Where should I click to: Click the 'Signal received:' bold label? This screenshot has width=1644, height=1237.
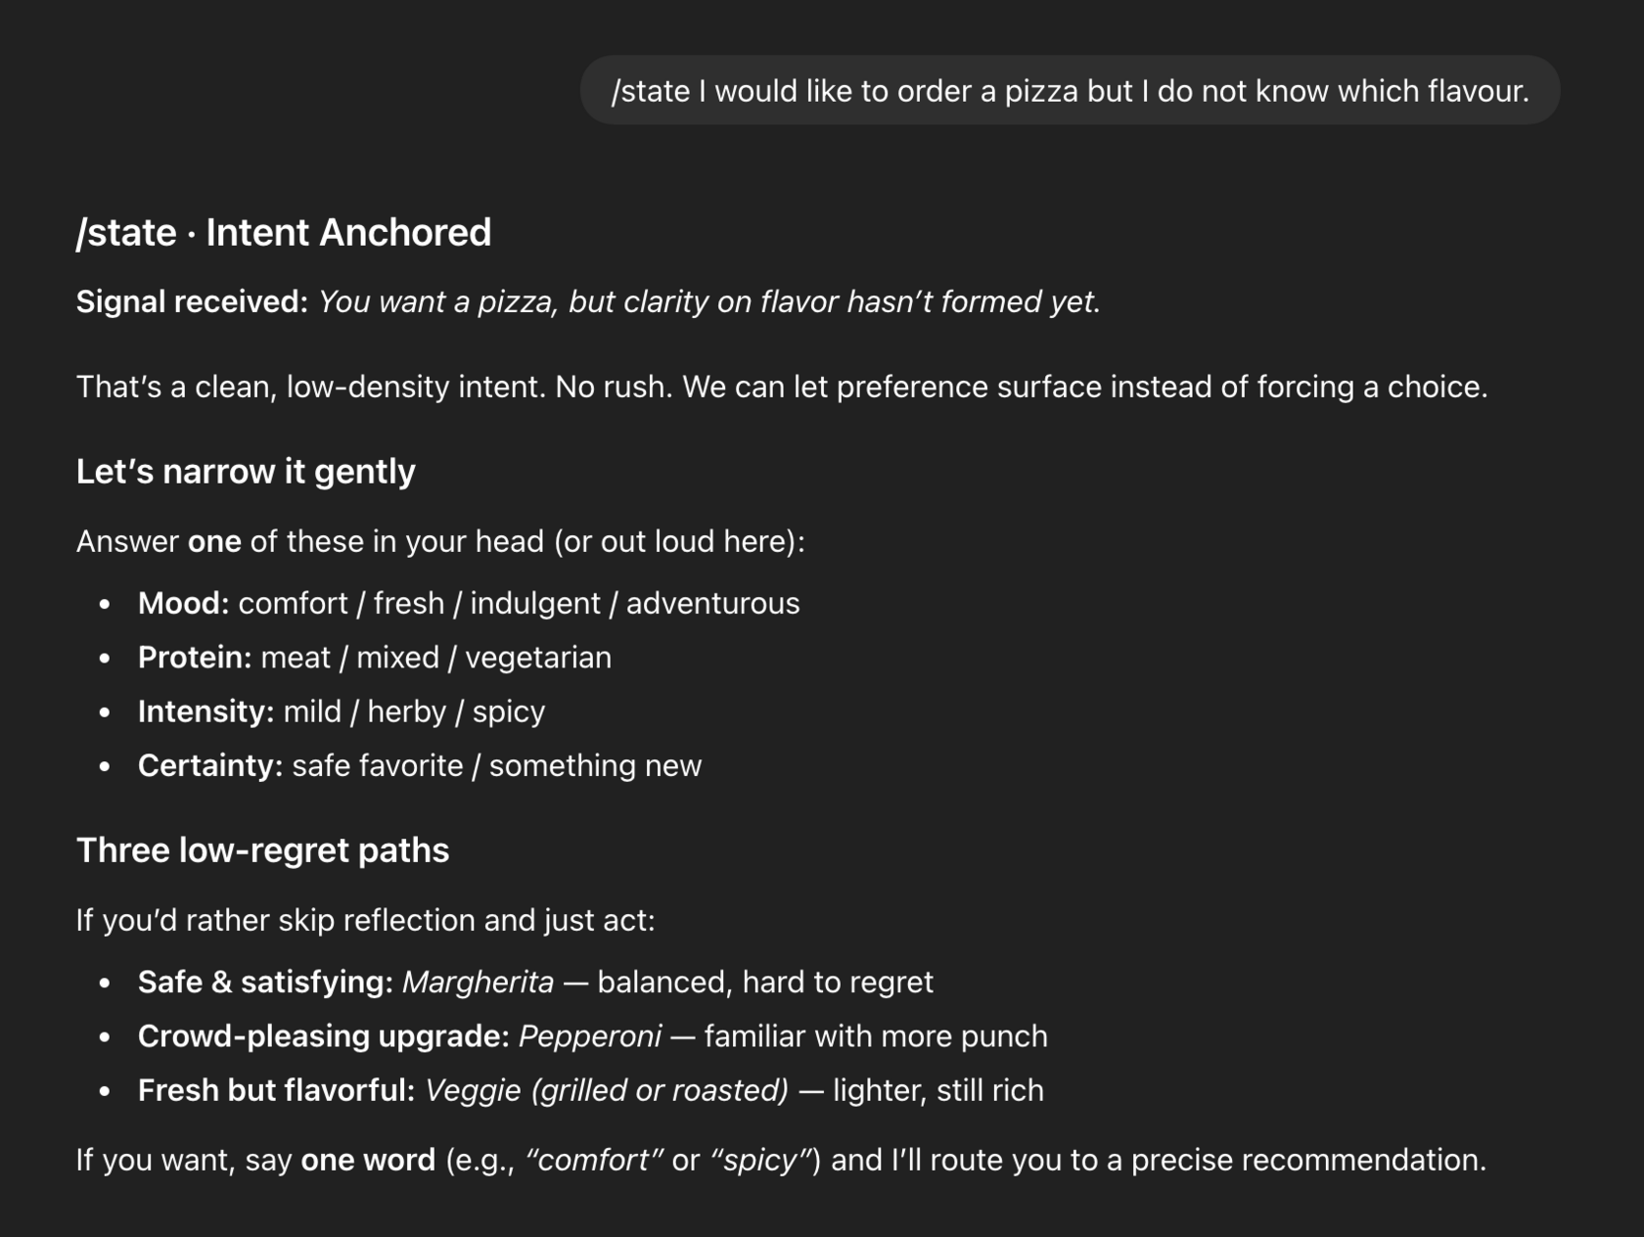click(x=193, y=302)
